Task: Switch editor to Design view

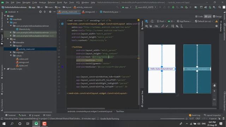Action: click(x=218, y=17)
